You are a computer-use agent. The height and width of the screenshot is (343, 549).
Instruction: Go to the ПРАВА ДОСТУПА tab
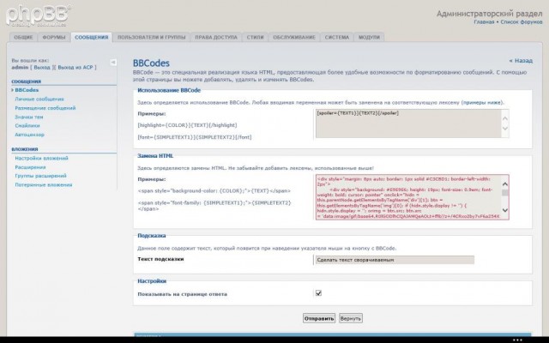(x=214, y=38)
